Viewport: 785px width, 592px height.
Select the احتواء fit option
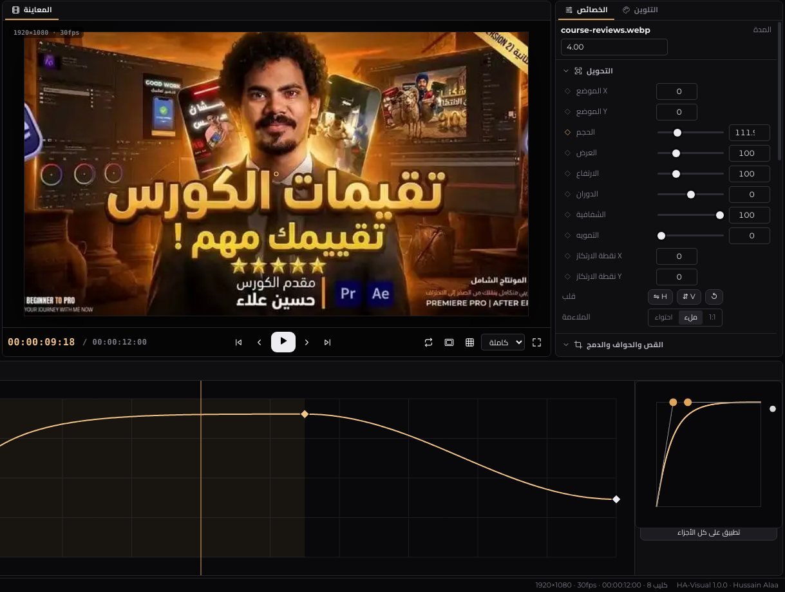pos(663,318)
